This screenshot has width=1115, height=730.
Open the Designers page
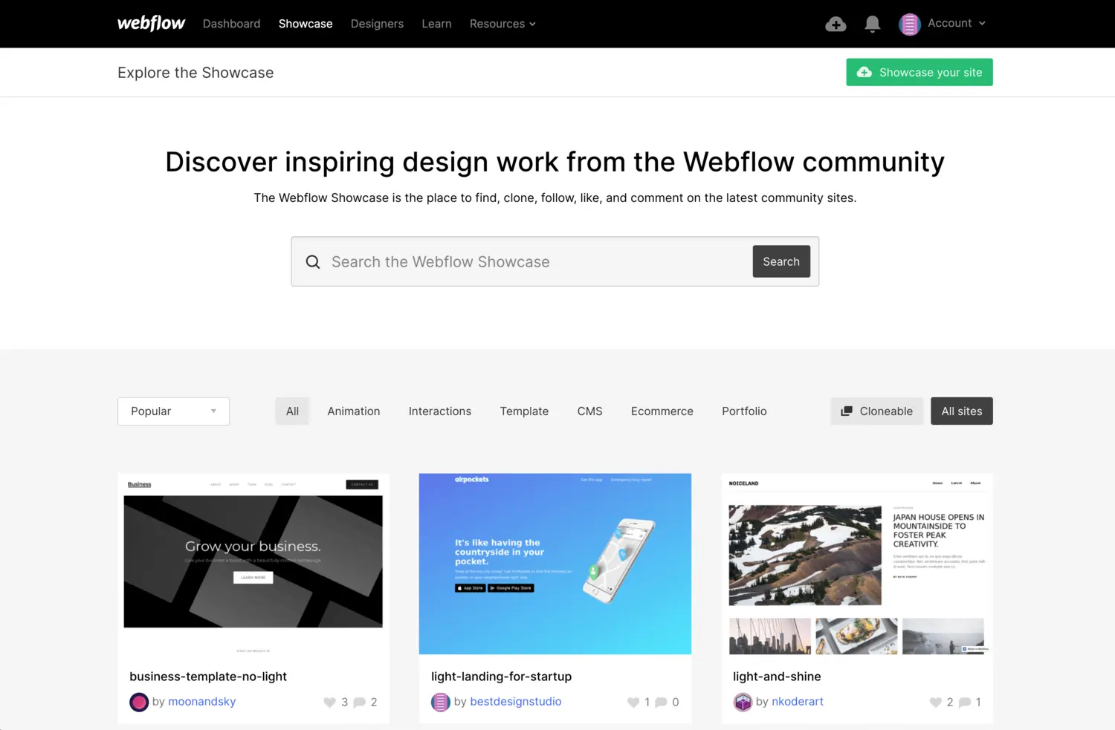(377, 24)
